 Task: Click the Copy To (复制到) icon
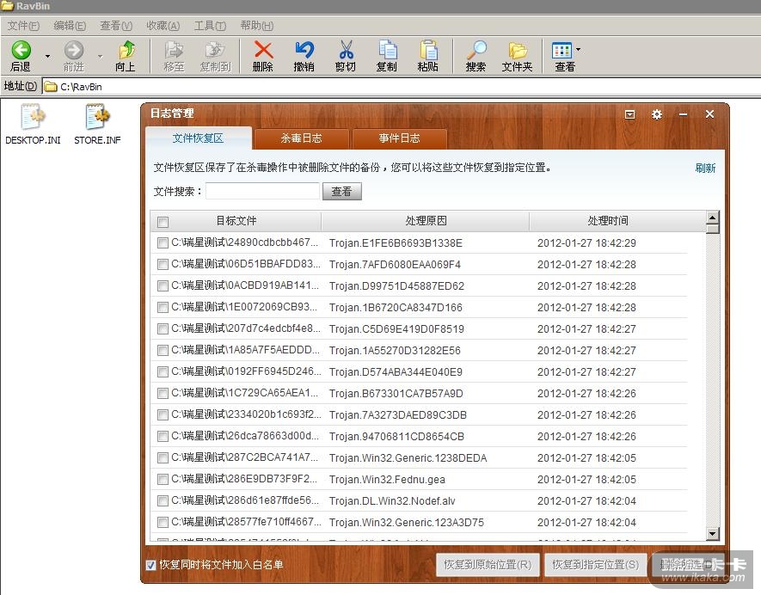[x=215, y=50]
